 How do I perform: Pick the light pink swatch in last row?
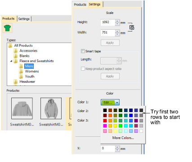click(105, 131)
